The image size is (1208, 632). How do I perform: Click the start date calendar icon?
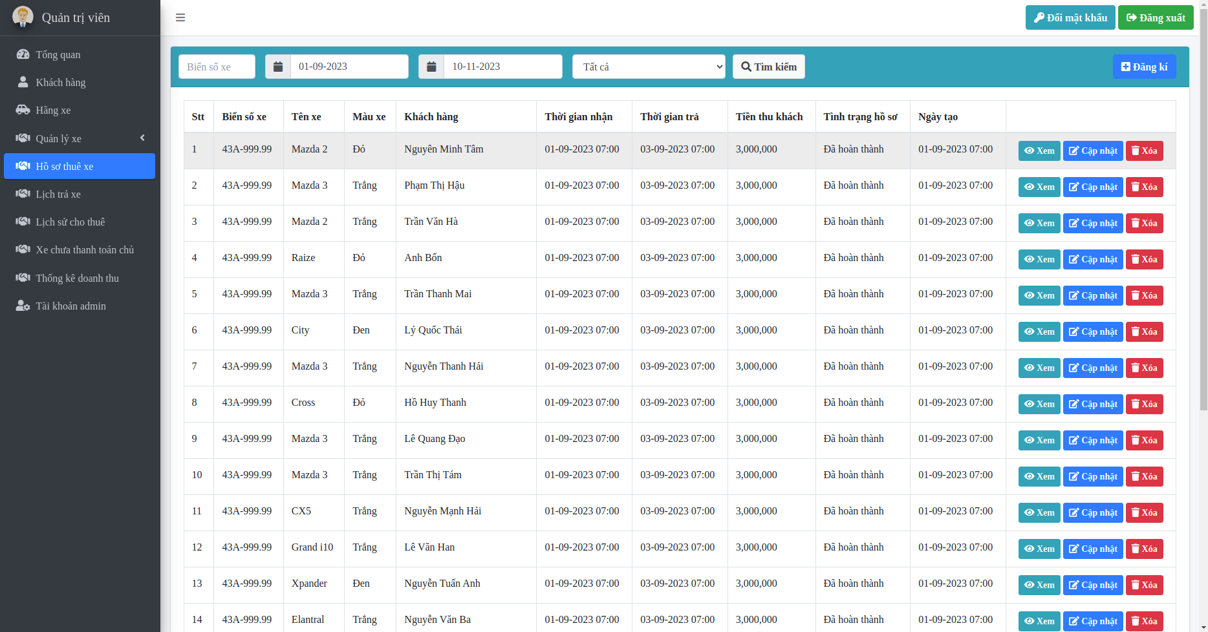pyautogui.click(x=278, y=67)
